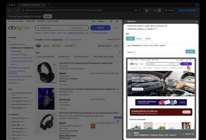The image size is (206, 140).
Task: Open the 70 product ratings link
Action: click(77, 69)
